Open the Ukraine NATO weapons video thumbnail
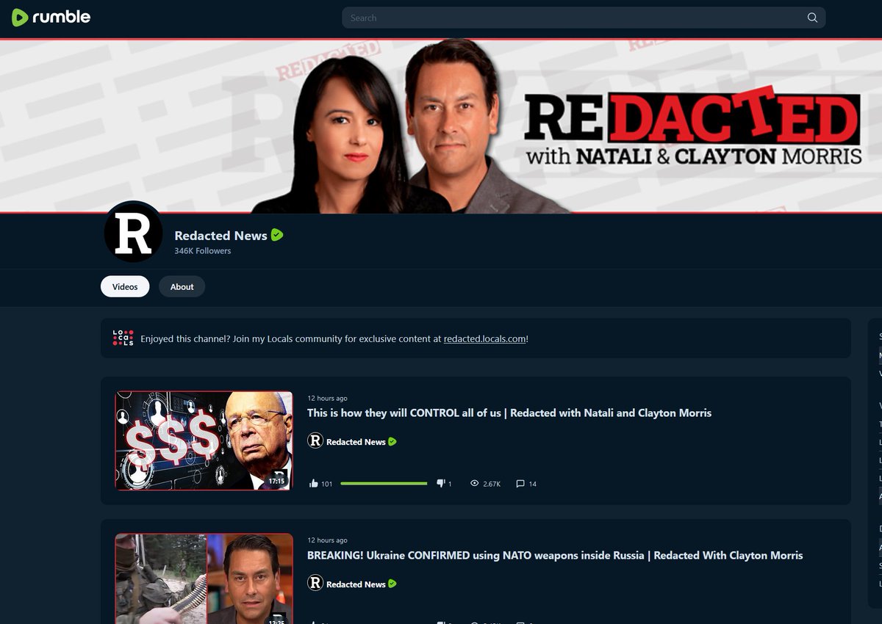 pos(204,578)
